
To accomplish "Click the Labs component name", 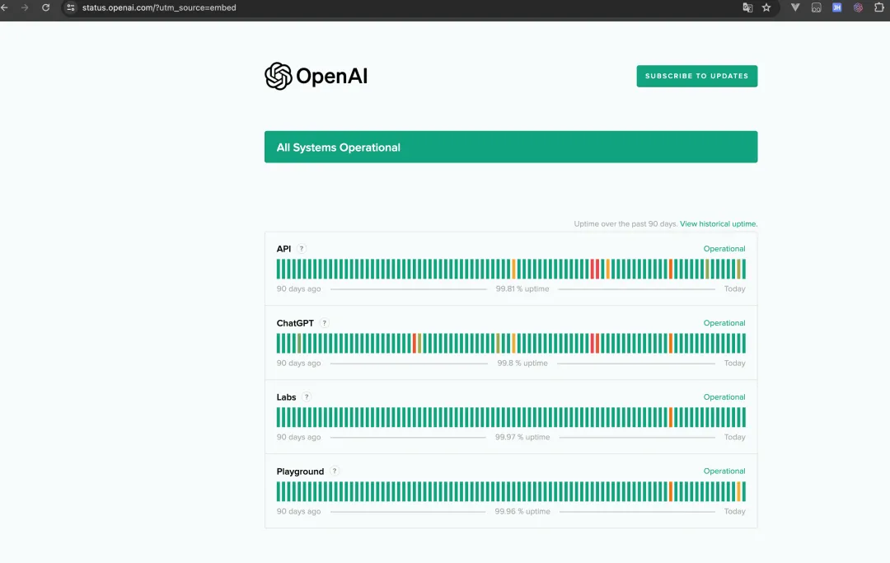I will 286,397.
